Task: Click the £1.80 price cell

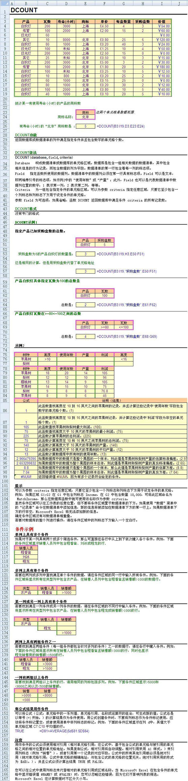Action: 105,67
